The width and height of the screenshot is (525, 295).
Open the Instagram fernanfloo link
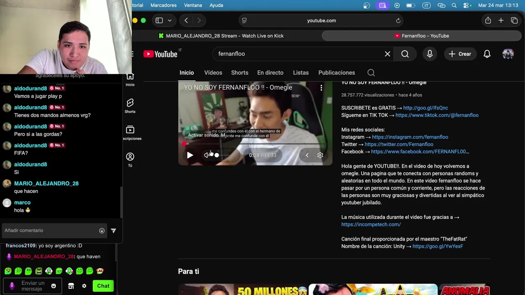pos(410,137)
